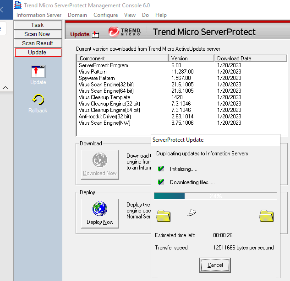This screenshot has height=281, width=290.
Task: Click the up chevron at left edge
Action: coord(5,88)
